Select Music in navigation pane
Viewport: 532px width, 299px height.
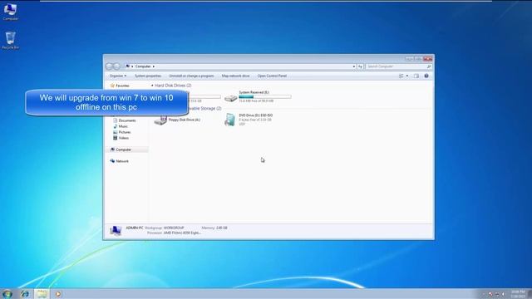(123, 126)
